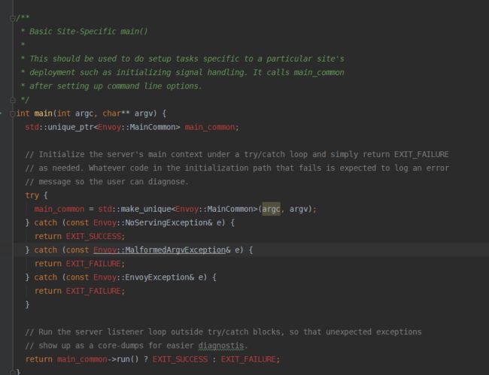The width and height of the screenshot is (489, 375).
Task: Click the argv parameter in main signature
Action: click(x=143, y=113)
